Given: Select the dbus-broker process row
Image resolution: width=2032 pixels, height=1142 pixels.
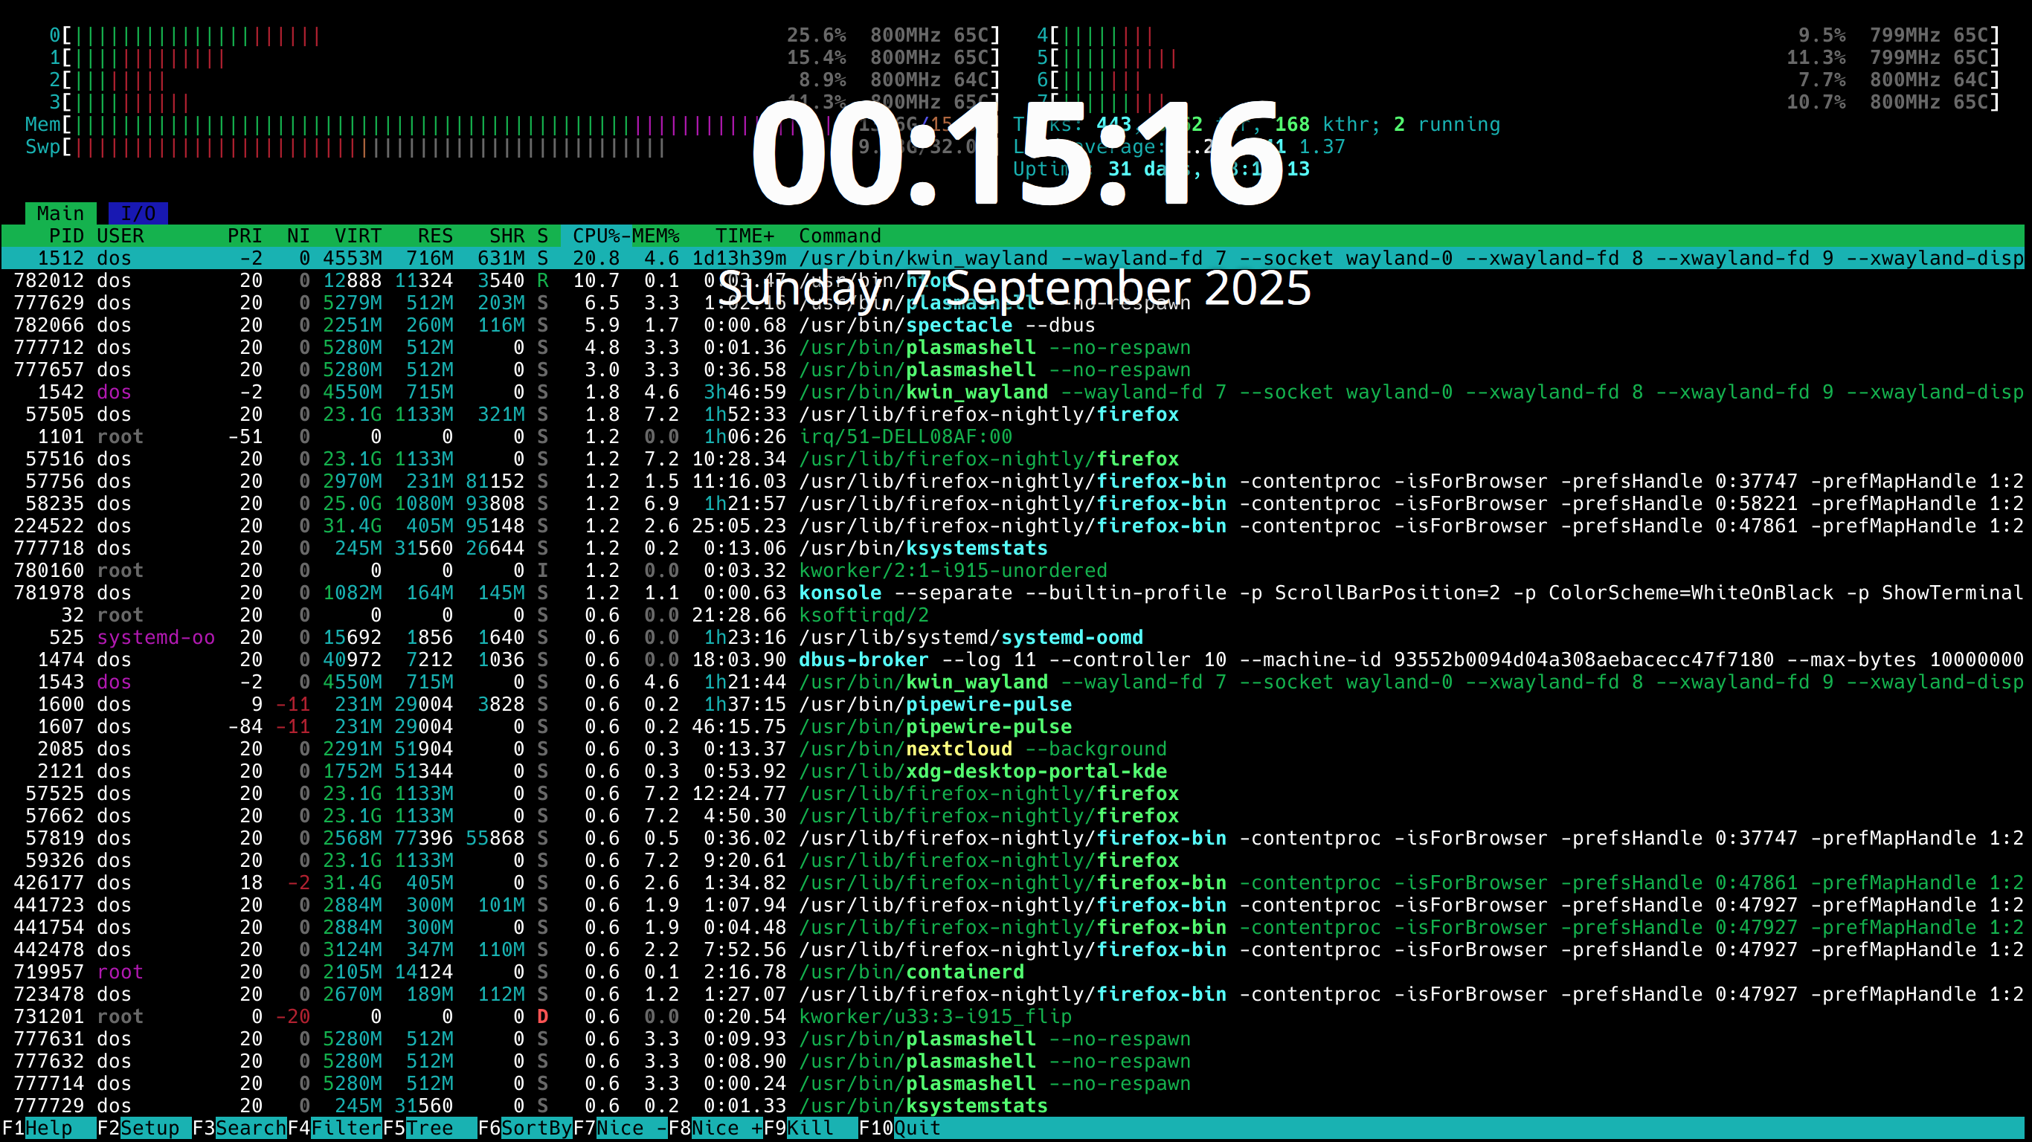Looking at the screenshot, I should [x=1013, y=659].
